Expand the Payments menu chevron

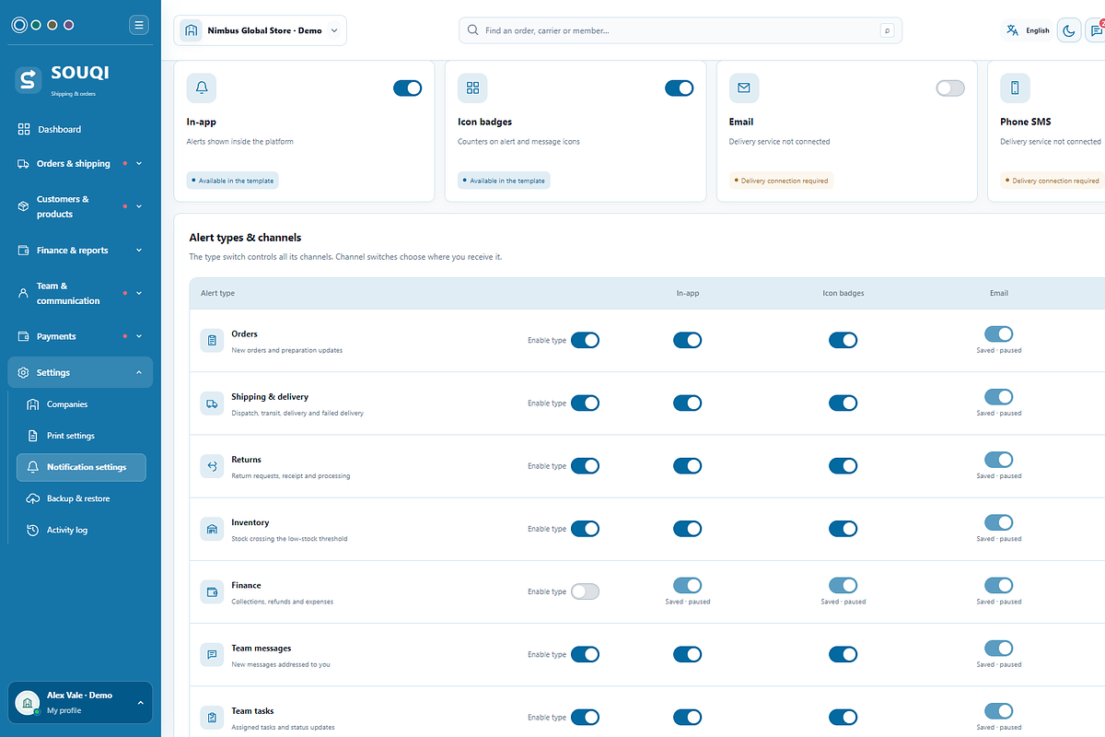(x=139, y=336)
